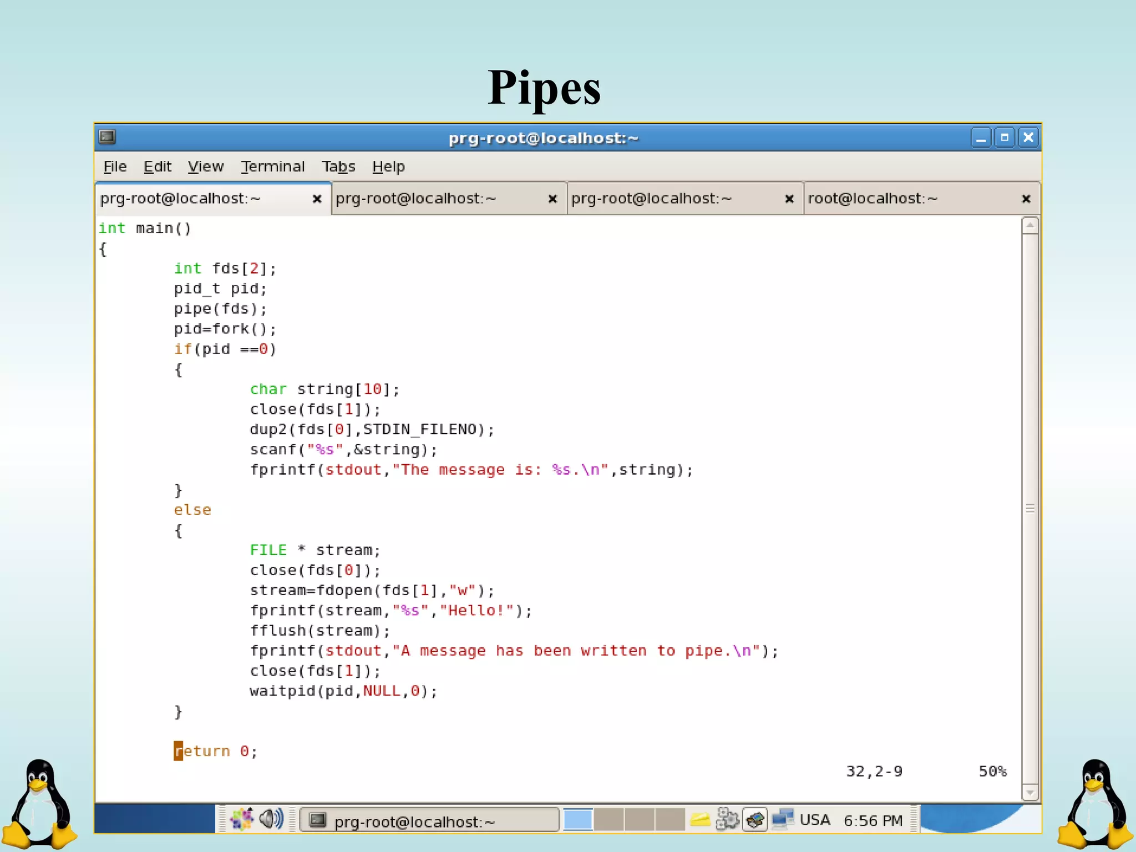Close the second prg-root@localhost tab
The image size is (1136, 852).
coord(552,199)
